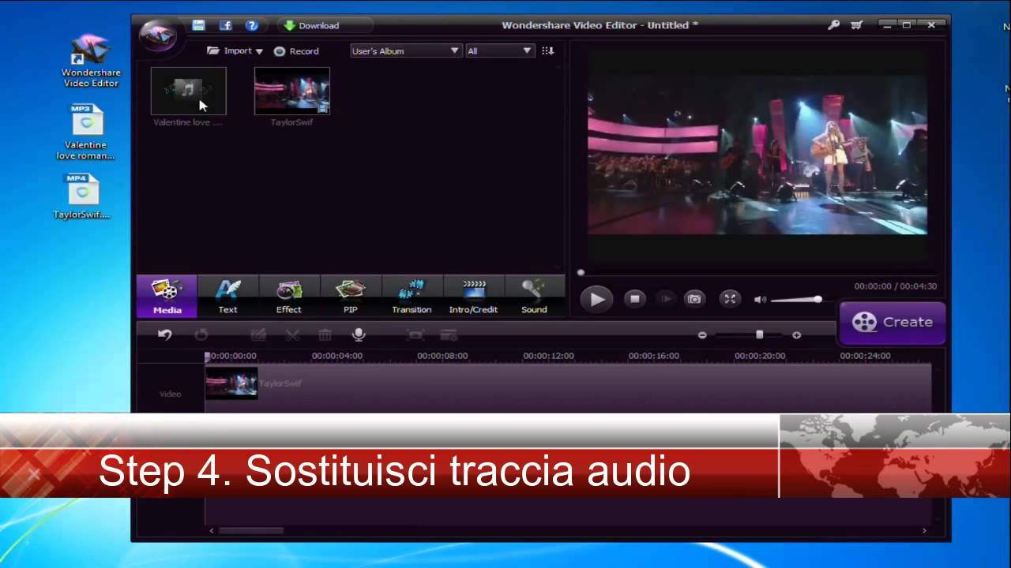
Task: Click the preview seek bar handle
Action: click(581, 273)
